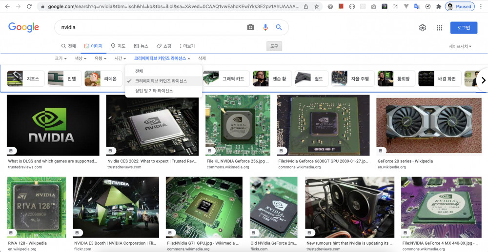488x252 pixels.
Task: Open KL NVIDIA Geforce 256 image
Action: pyautogui.click(x=238, y=125)
